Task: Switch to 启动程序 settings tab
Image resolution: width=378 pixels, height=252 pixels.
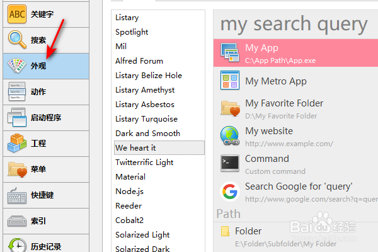Action: pyautogui.click(x=46, y=118)
